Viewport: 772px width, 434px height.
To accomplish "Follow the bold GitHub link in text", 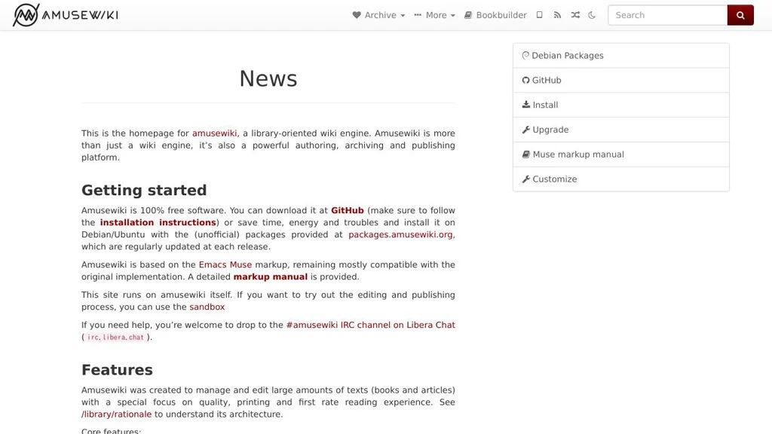I will [x=347, y=211].
